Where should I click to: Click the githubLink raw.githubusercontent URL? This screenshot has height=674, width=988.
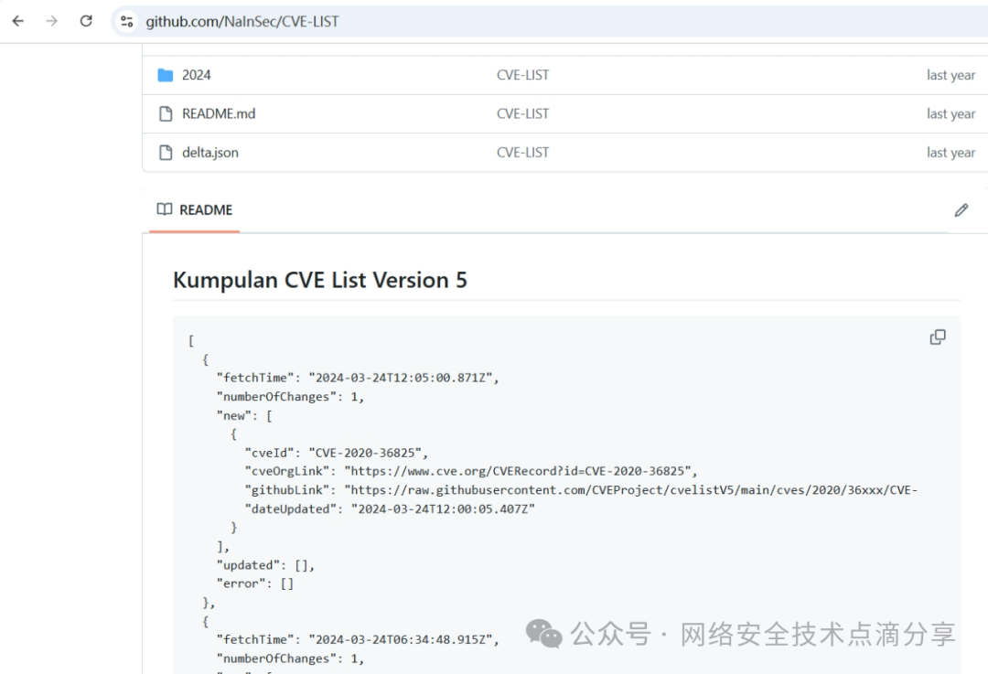point(630,490)
